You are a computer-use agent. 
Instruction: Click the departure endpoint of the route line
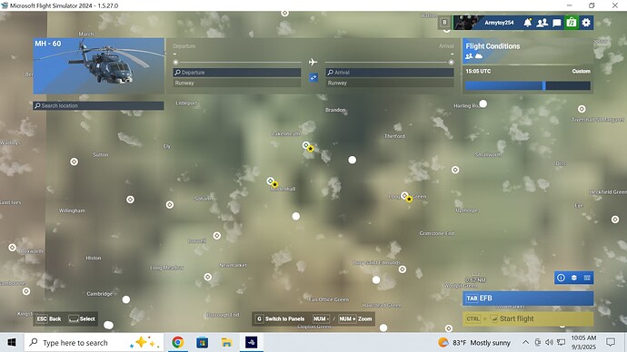coord(175,63)
